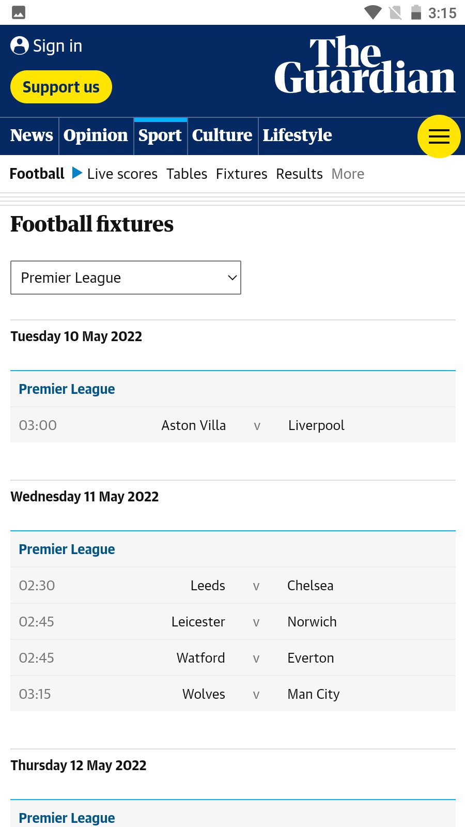Image resolution: width=465 pixels, height=827 pixels.
Task: Click the Premier League header under Wednesday
Action: [67, 549]
